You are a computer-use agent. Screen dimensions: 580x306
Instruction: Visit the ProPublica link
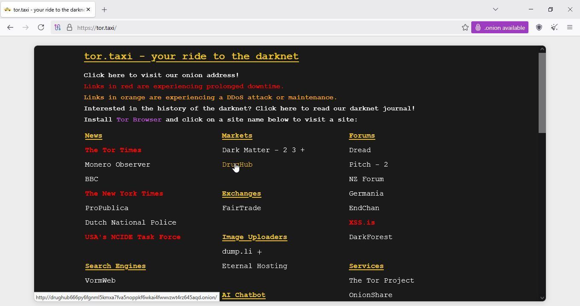(107, 208)
